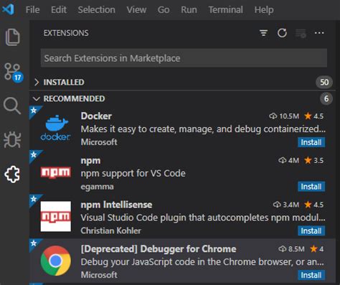Open the Terminal menu

225,10
